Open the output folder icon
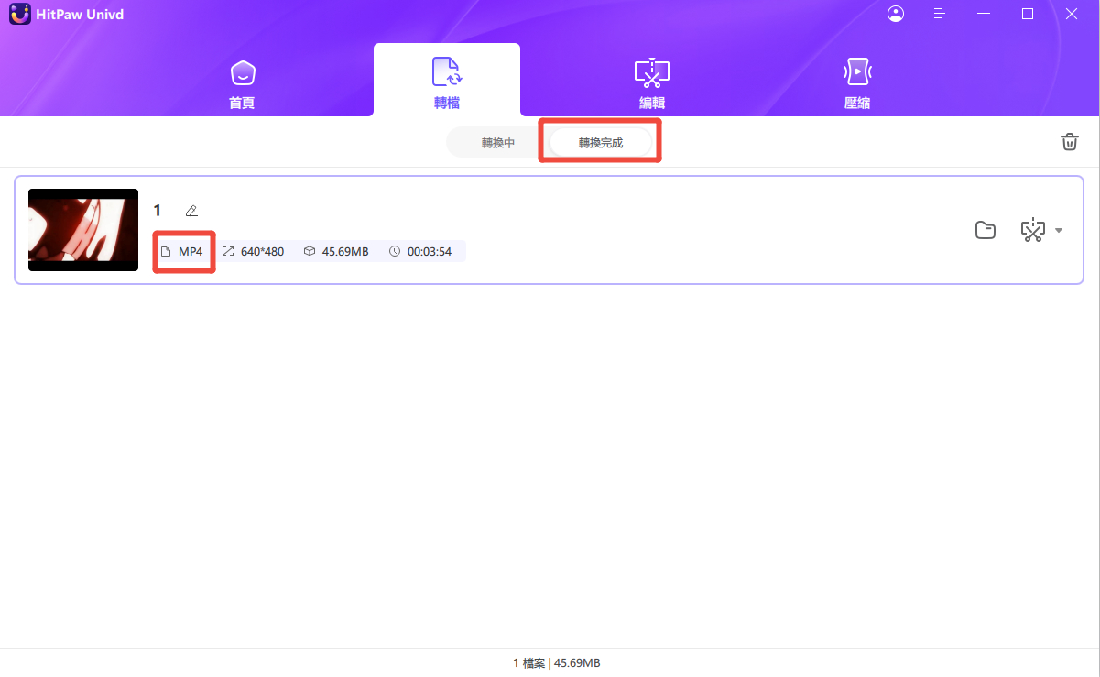Image resolution: width=1100 pixels, height=677 pixels. tap(986, 230)
